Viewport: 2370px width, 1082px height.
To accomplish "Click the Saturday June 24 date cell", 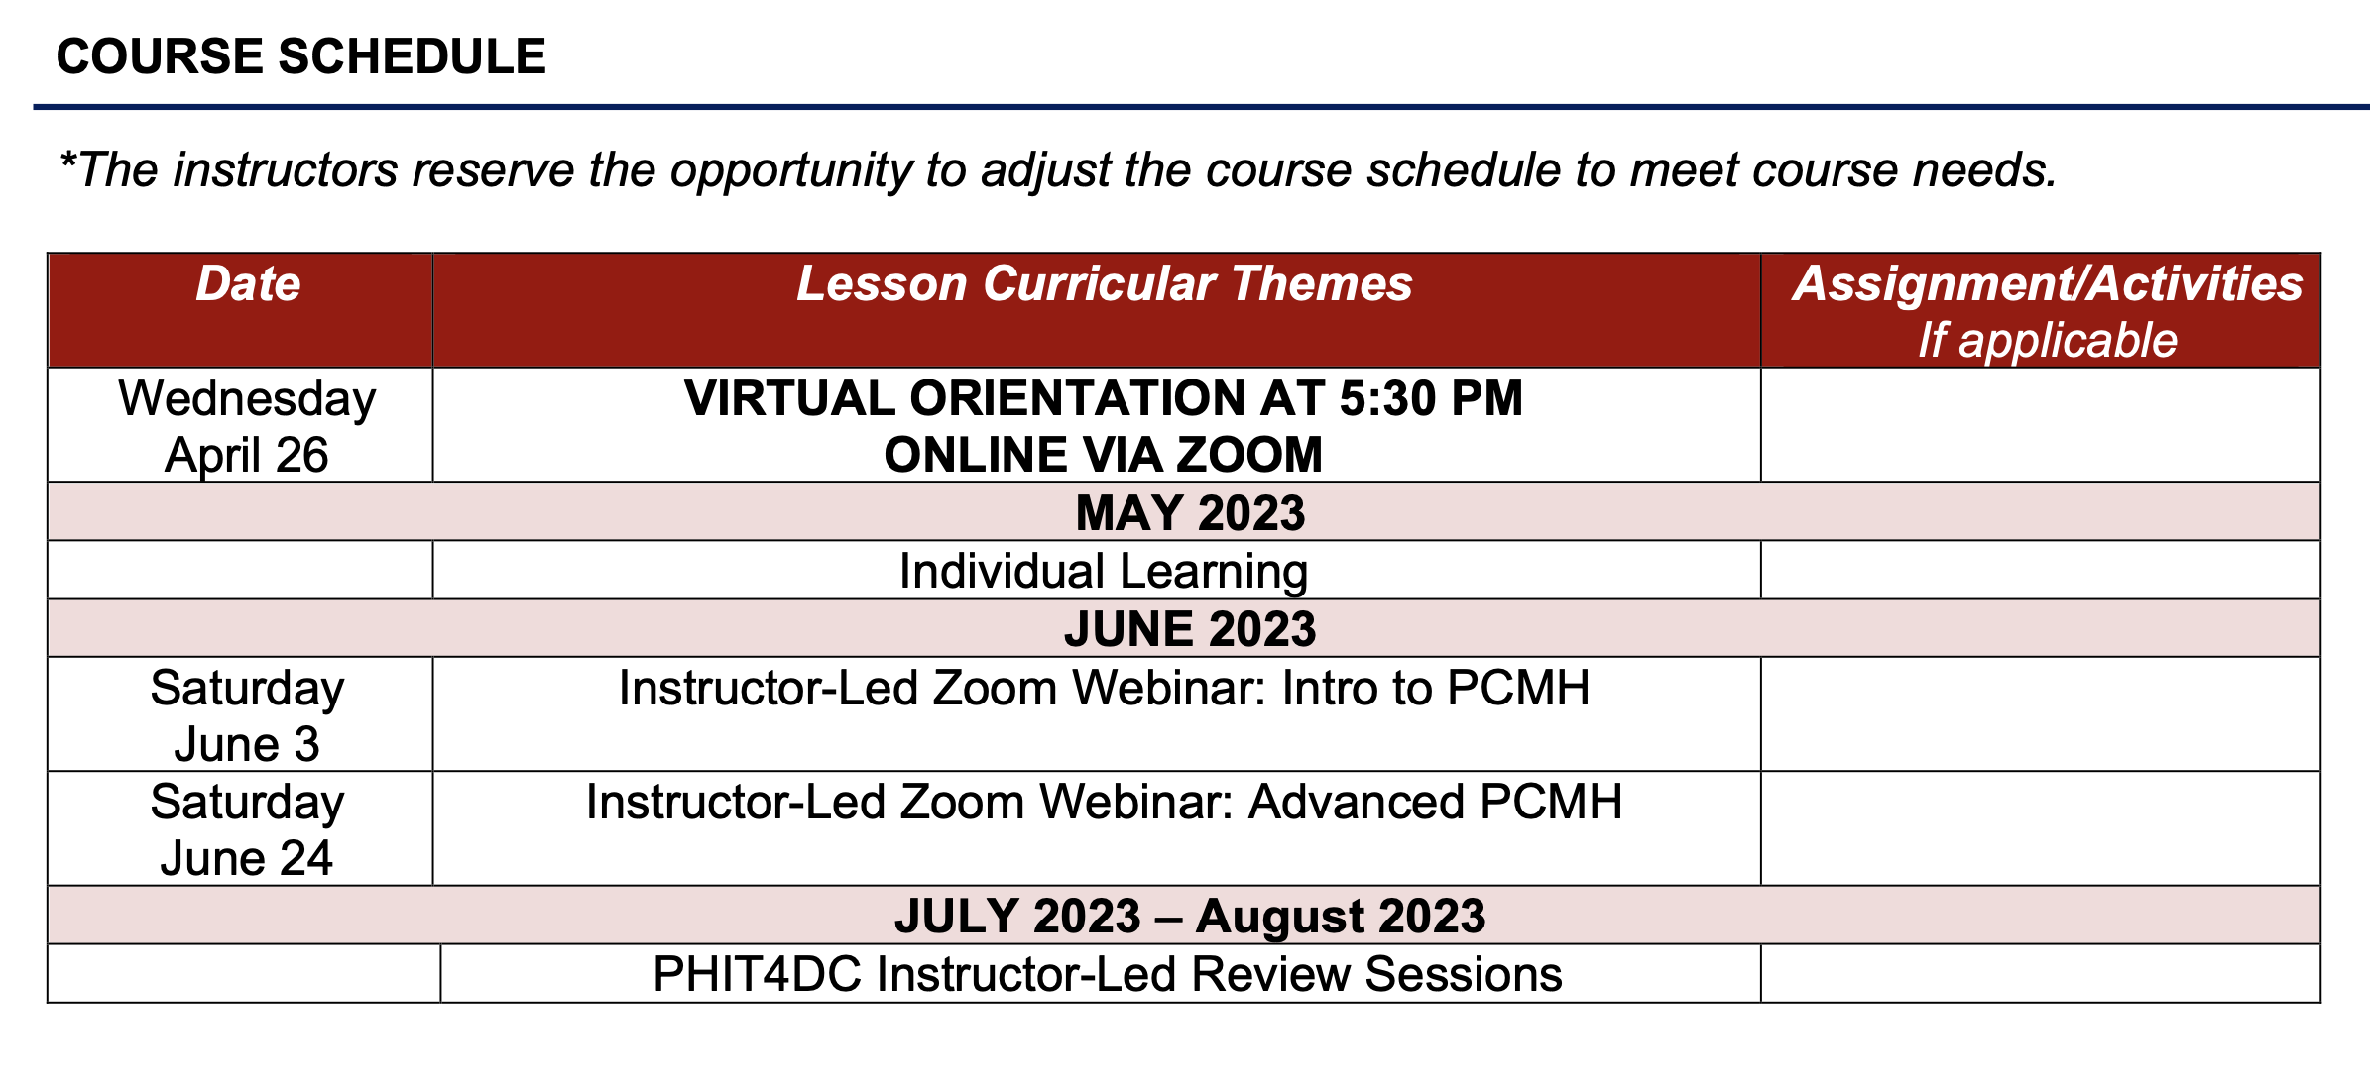I will point(246,829).
